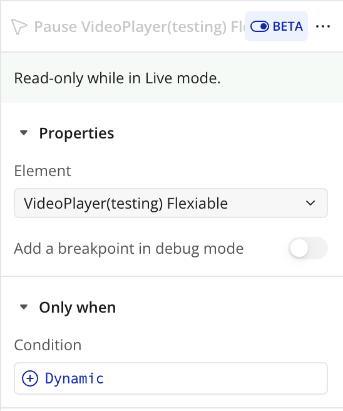Click the Condition label text
343x411 pixels.
(x=48, y=345)
